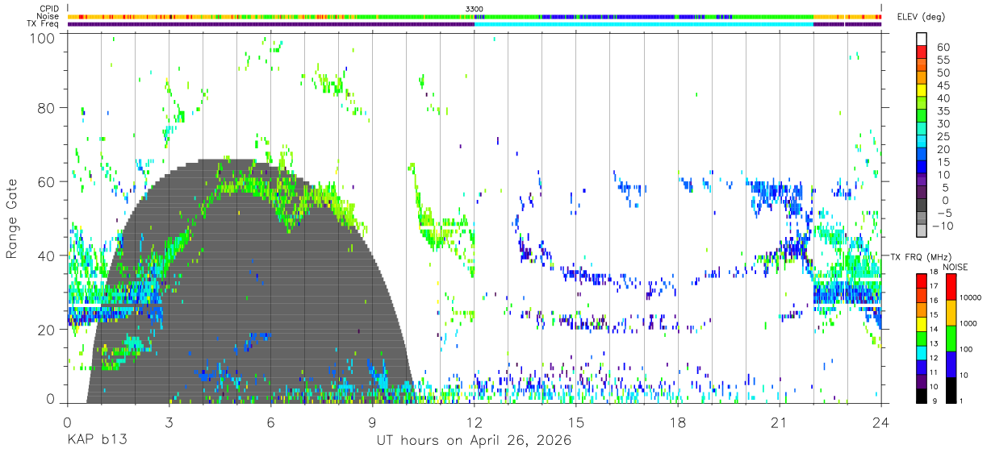Select the CPID value 3300
991x457 pixels.
tap(475, 9)
